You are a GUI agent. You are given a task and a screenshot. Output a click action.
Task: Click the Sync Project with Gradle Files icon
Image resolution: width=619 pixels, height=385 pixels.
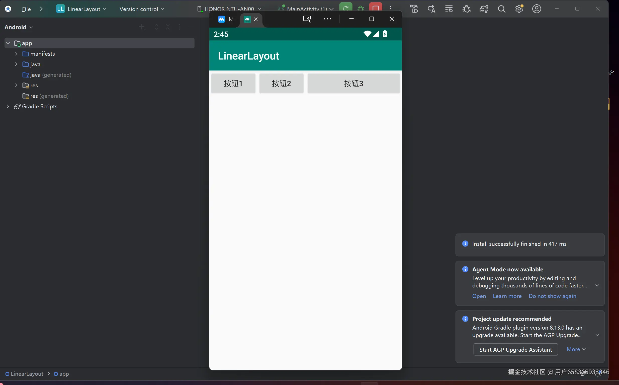484,9
